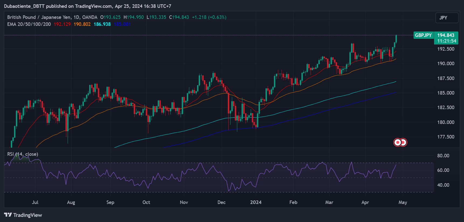The height and width of the screenshot is (222, 464).
Task: Click the high value H194.950
Action: pos(133,17)
